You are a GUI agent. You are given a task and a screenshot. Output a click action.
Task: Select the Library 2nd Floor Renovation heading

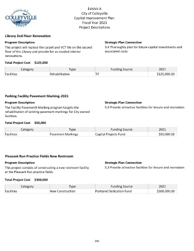28,36
